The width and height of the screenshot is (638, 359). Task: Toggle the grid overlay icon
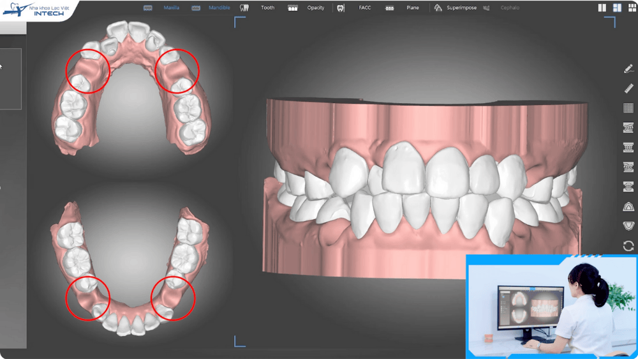628,108
